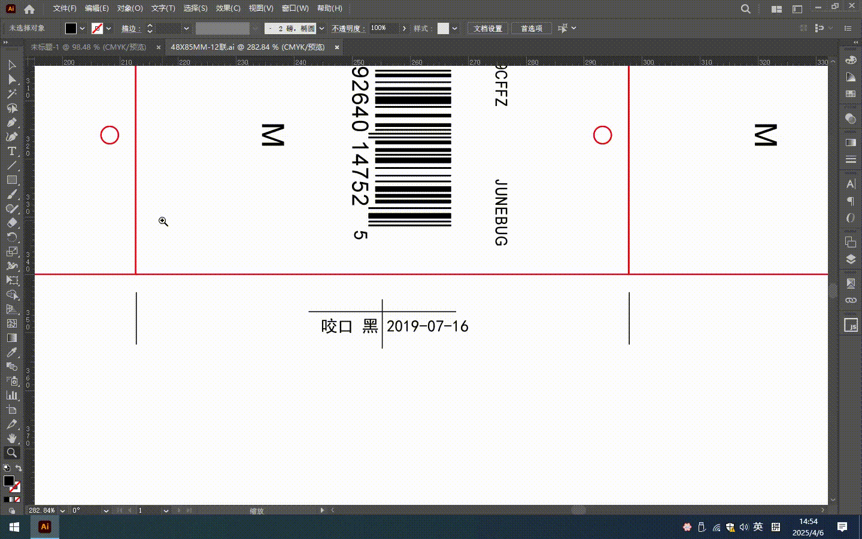Open brush definition dropdown (2 磅. 椭圆)
The image size is (862, 539).
(321, 28)
